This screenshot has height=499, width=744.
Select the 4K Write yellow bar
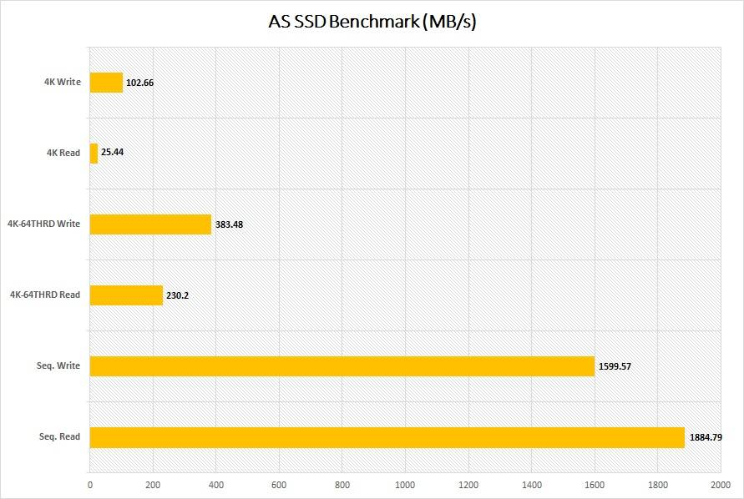[106, 83]
